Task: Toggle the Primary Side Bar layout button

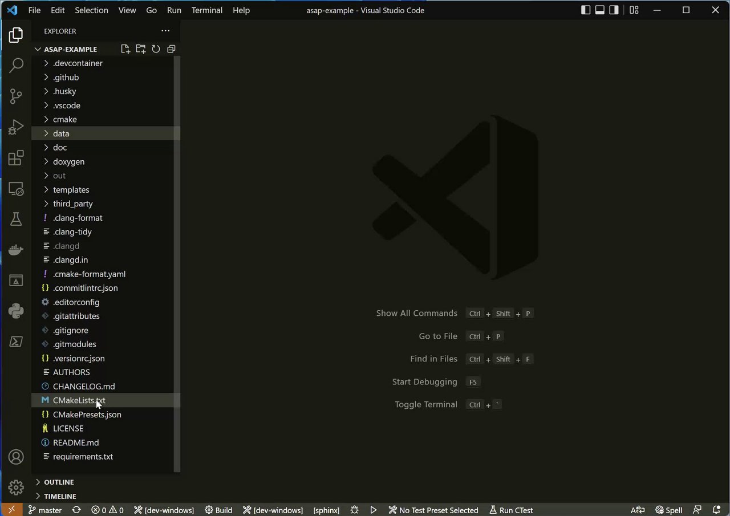Action: [586, 10]
